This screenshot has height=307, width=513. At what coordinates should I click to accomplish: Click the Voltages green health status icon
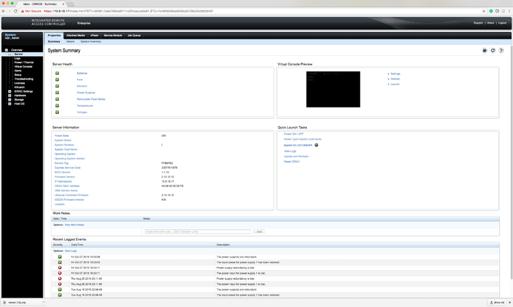pos(58,112)
